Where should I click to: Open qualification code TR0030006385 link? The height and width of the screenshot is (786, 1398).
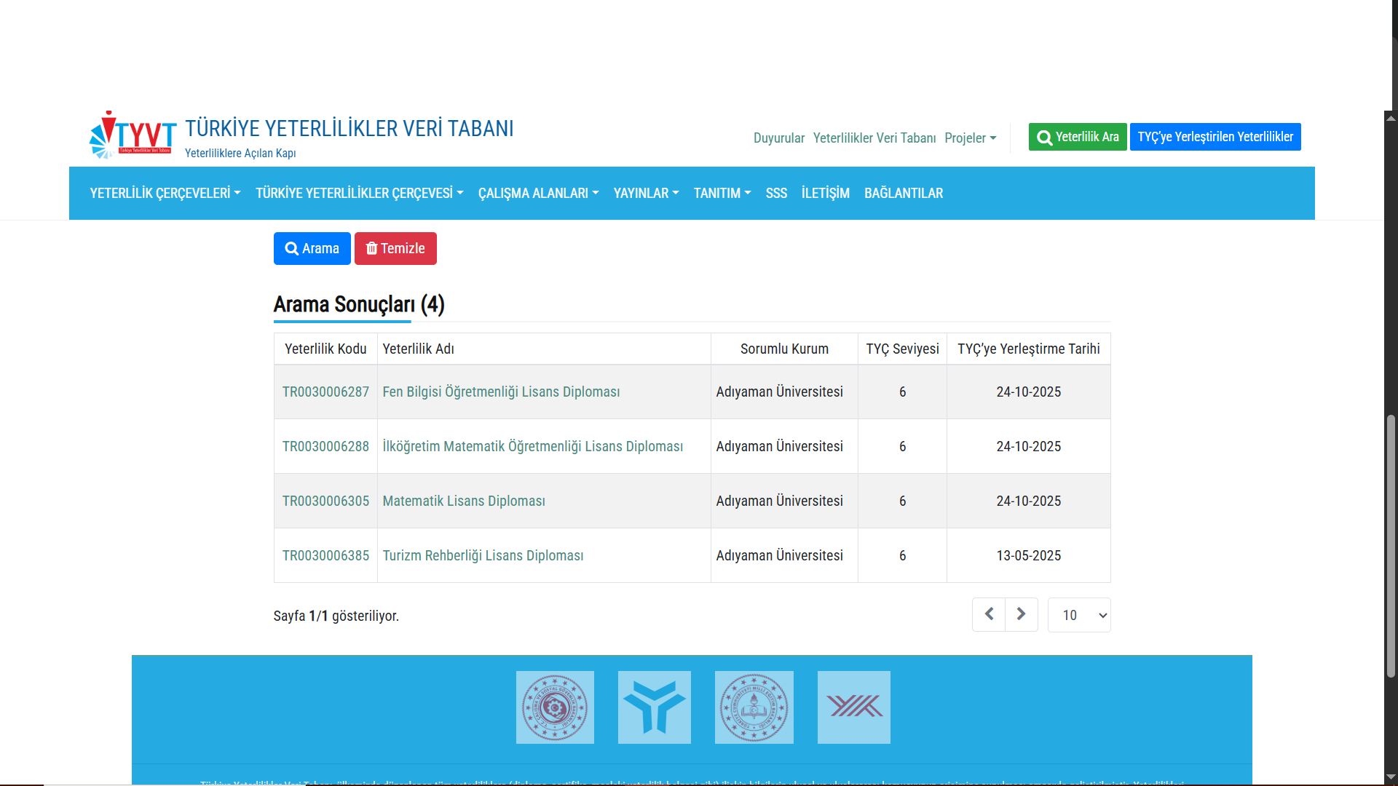click(325, 555)
